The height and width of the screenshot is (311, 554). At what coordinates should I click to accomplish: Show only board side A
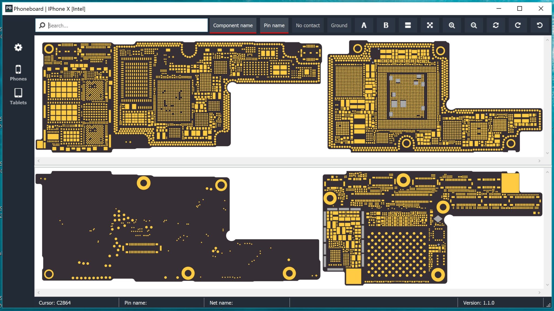pos(364,25)
